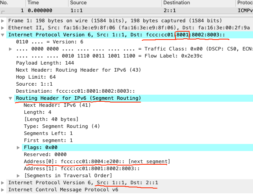This screenshot has width=253, height=196.
Task: Select Next Header: IPv6 (41) field
Action: pyautogui.click(x=57, y=105)
